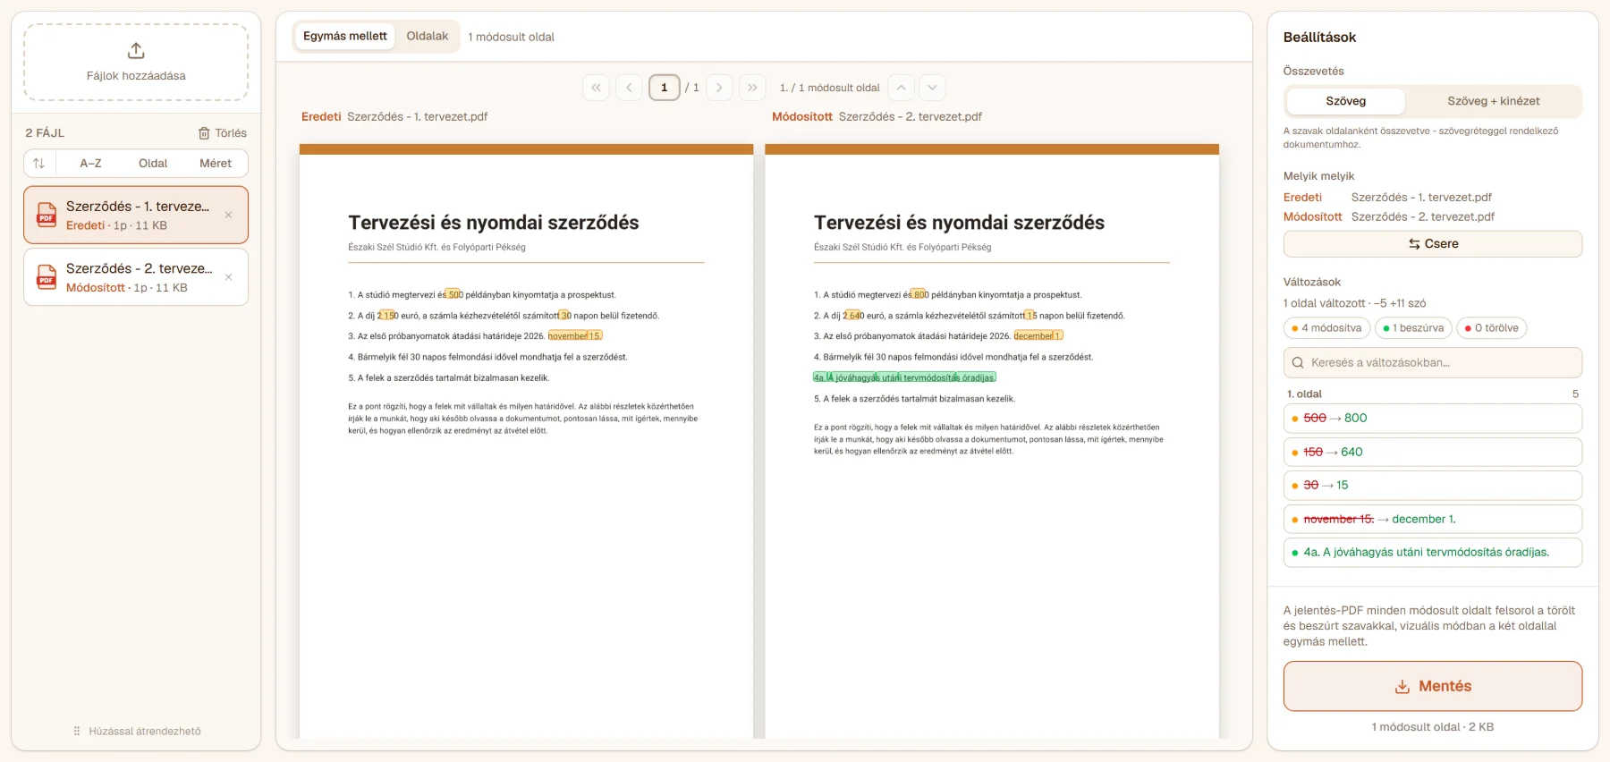The width and height of the screenshot is (1610, 762).
Task: Sort files by A–Z
Action: click(x=90, y=164)
